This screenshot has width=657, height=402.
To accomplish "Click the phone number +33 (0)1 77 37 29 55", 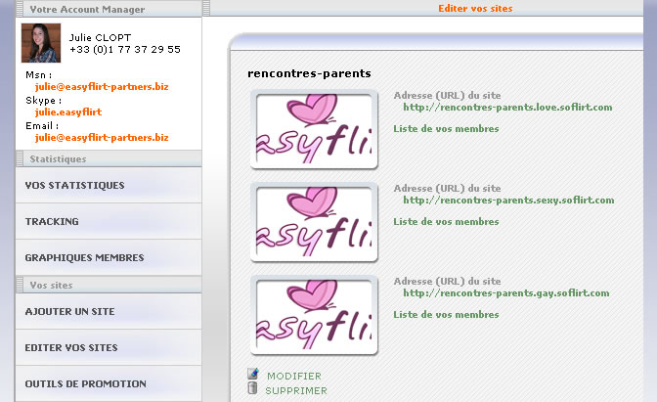I will (125, 50).
